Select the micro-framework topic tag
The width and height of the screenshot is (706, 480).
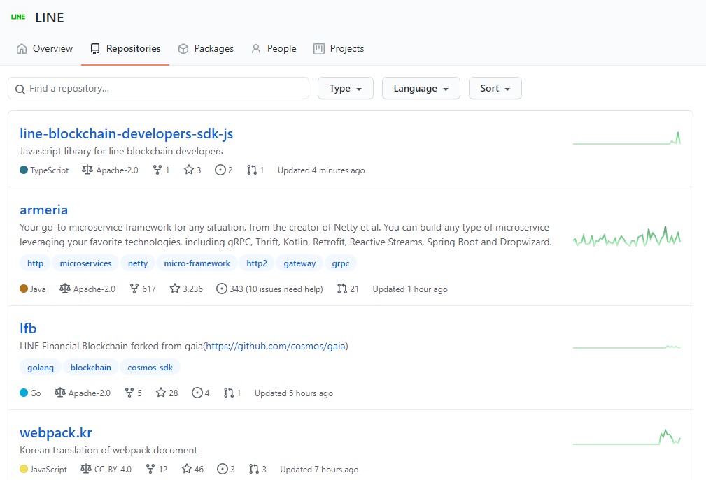coord(197,263)
